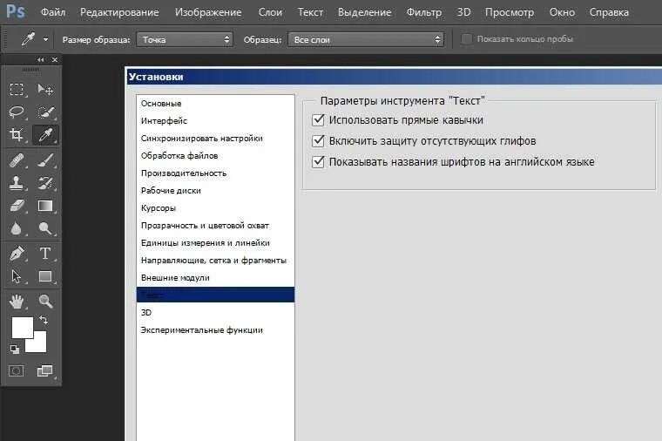Select Производительность category

215,173
